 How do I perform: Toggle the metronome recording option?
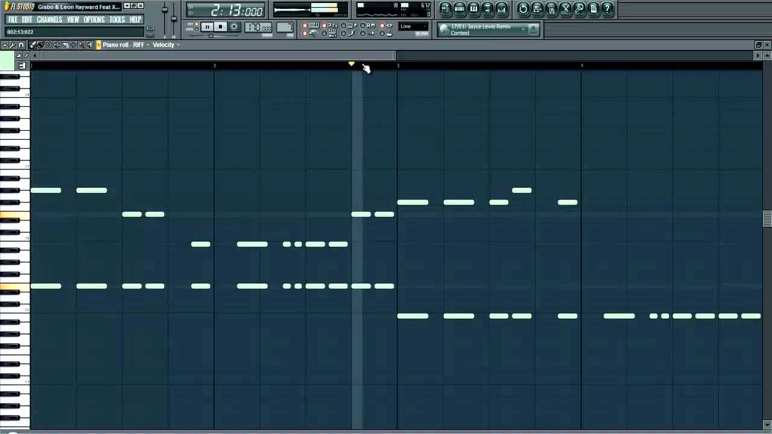tap(309, 33)
